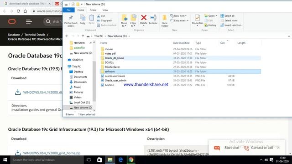Image resolution: width=292 pixels, height=164 pixels.
Task: Open Edge browser from taskbar
Action: click(x=120, y=160)
